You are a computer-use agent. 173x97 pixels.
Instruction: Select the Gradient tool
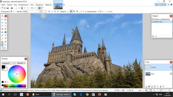(5, 32)
